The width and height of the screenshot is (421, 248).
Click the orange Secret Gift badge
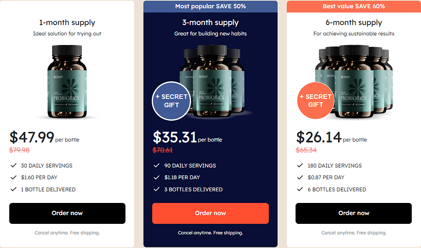point(315,101)
